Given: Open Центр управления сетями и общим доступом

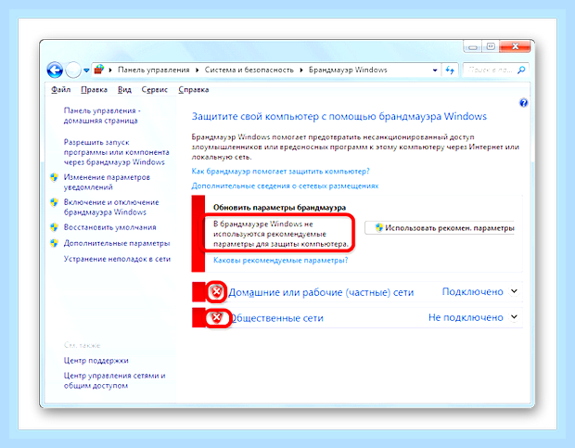Looking at the screenshot, I should click(x=114, y=380).
